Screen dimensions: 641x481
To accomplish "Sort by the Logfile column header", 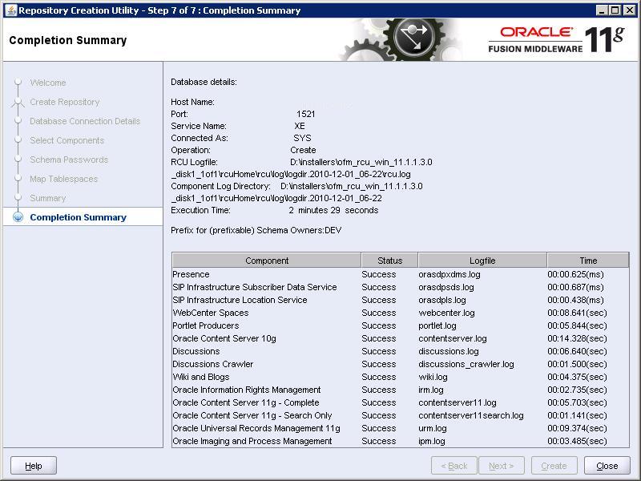I will pos(482,261).
